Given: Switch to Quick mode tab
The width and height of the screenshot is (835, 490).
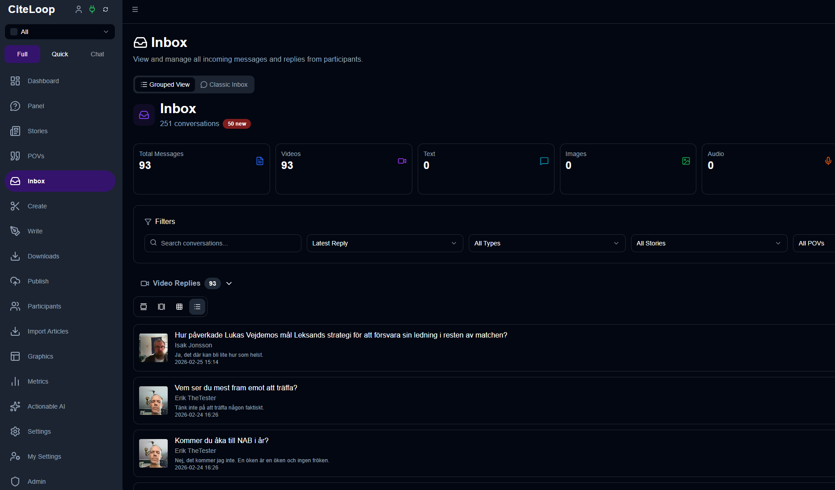Looking at the screenshot, I should click(x=60, y=54).
